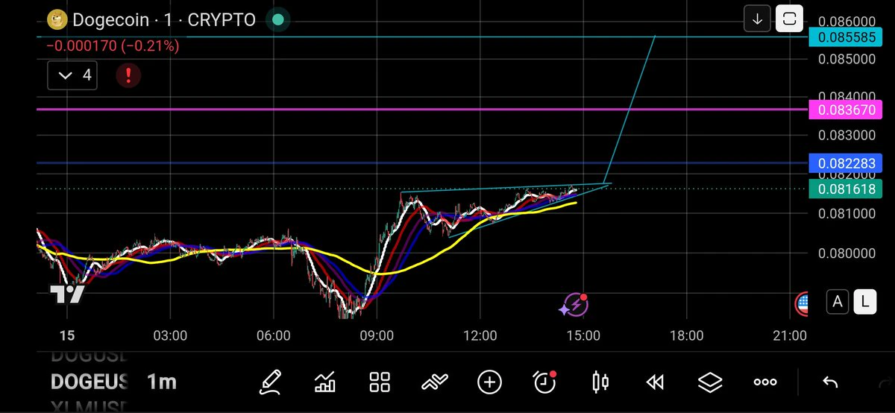Click the 0.081618 current price label
This screenshot has width=895, height=413.
pyautogui.click(x=846, y=189)
